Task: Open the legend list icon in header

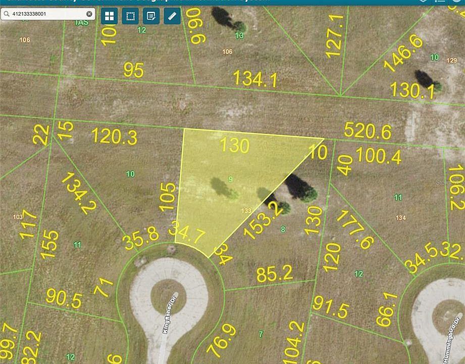Action: pyautogui.click(x=440, y=1)
